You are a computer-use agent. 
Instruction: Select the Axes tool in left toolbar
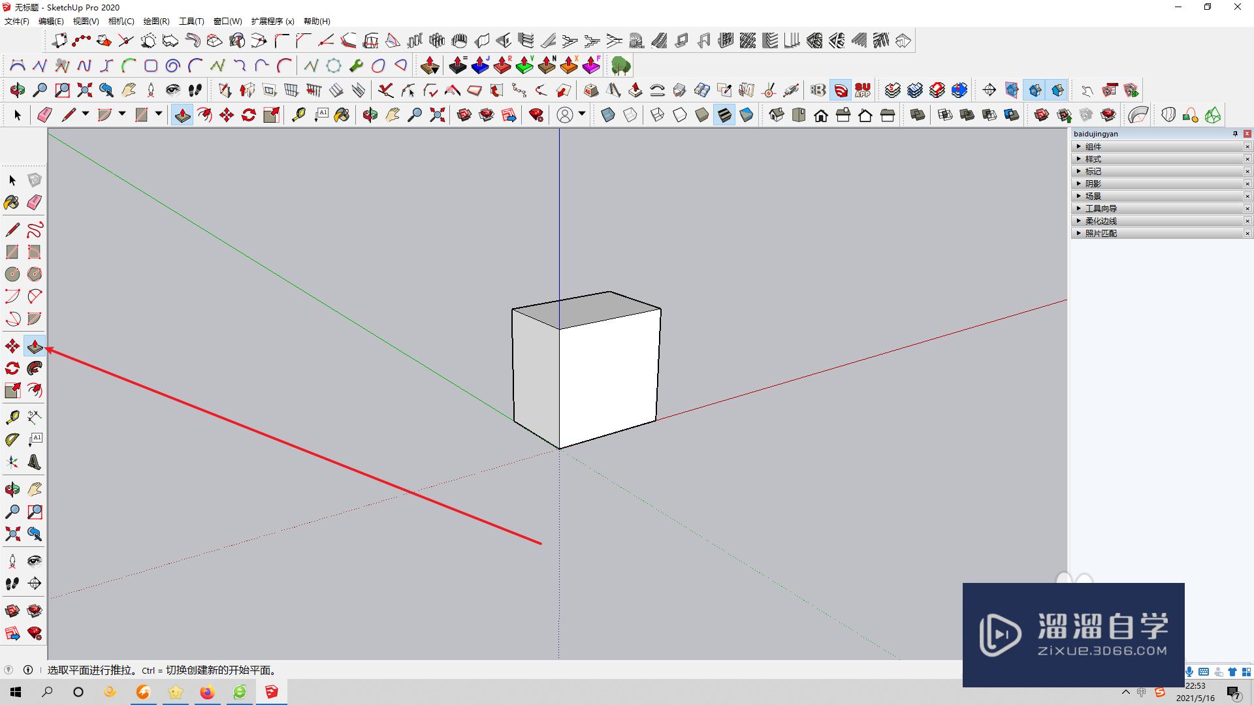[12, 462]
